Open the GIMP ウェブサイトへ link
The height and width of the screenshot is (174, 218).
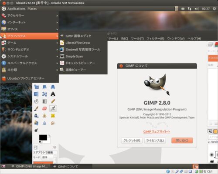point(157,131)
